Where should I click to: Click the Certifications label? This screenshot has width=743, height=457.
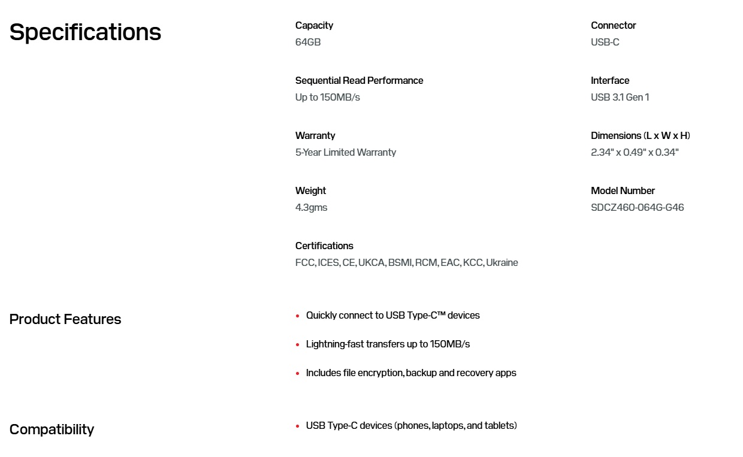pos(324,246)
